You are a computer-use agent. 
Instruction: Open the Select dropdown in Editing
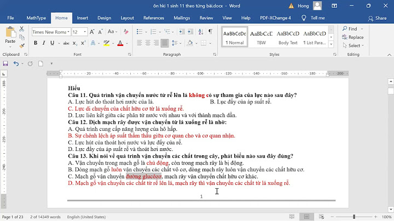tap(354, 45)
